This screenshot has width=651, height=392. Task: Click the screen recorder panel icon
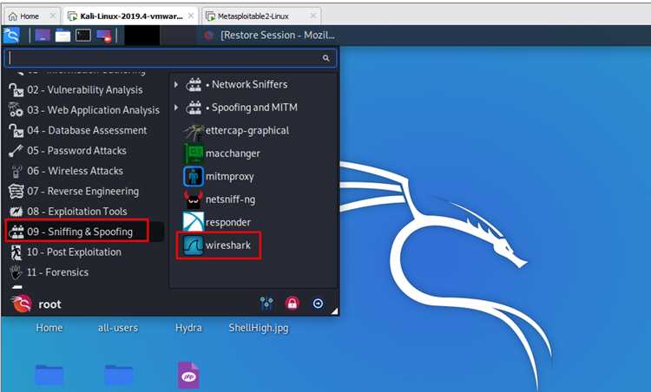tap(104, 36)
